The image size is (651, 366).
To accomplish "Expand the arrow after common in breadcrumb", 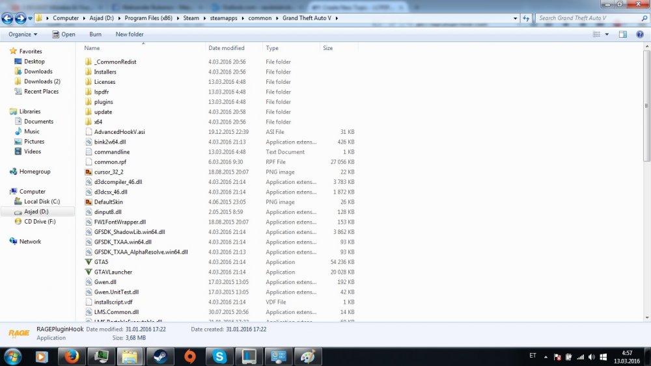I will click(x=277, y=18).
